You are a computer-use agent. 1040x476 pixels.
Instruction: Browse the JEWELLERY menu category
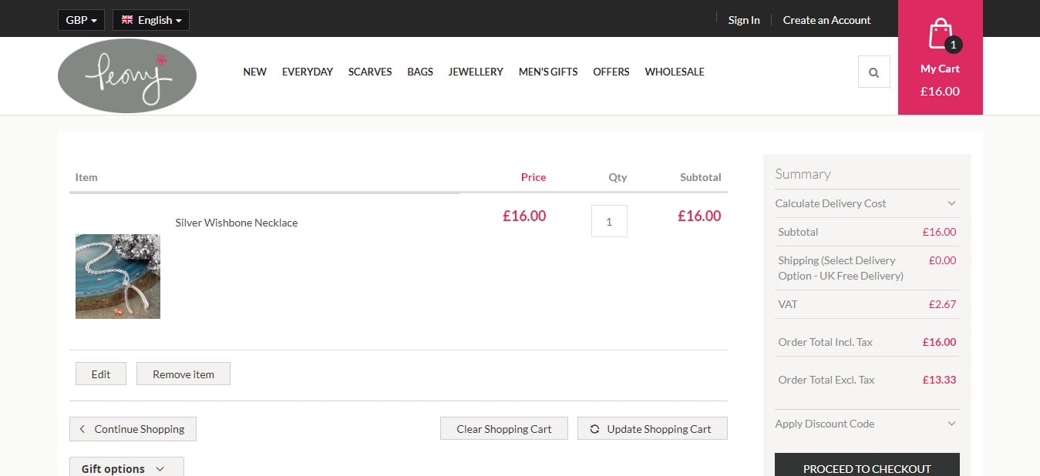point(476,72)
